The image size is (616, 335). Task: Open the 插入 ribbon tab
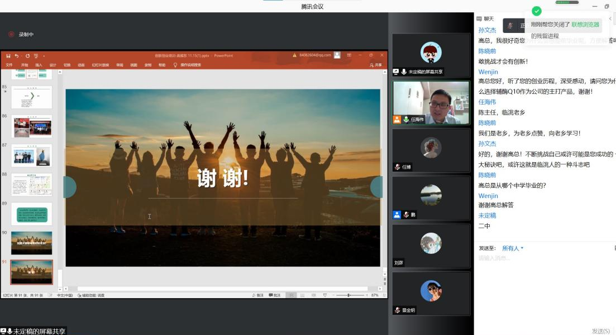click(x=39, y=65)
